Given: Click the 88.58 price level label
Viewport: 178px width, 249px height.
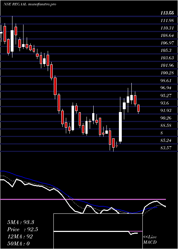Looking at the screenshot, I should click(166, 125).
